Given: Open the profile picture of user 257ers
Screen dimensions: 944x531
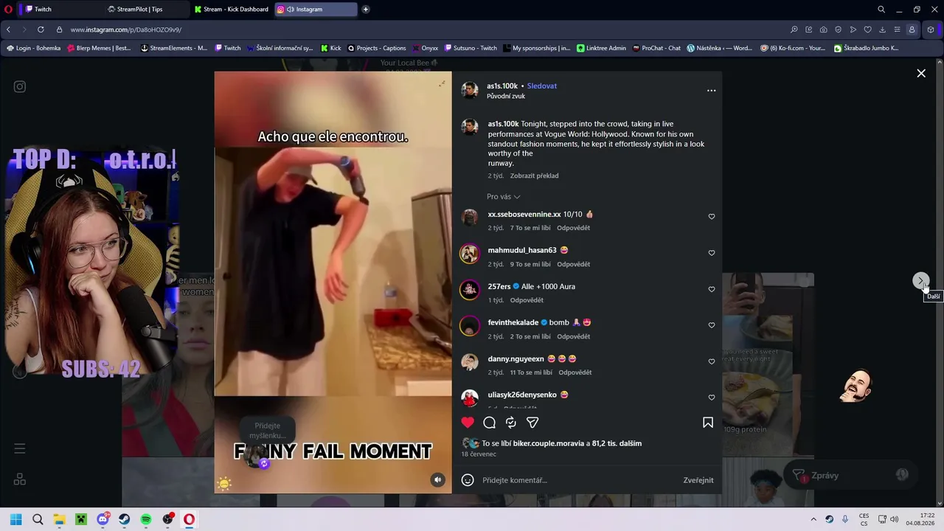Looking at the screenshot, I should click(x=470, y=290).
